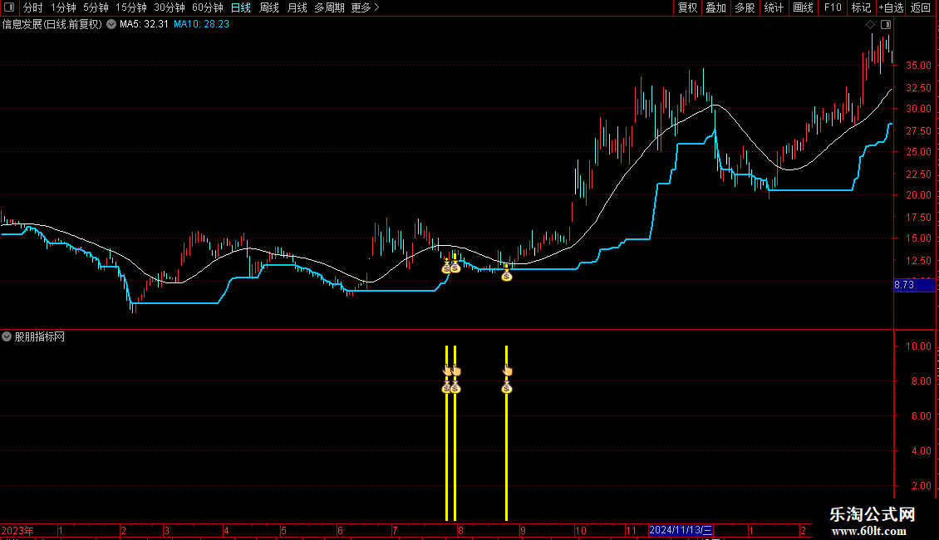This screenshot has width=939, height=540.
Task: Select the 日线 daily period
Action: [x=241, y=7]
